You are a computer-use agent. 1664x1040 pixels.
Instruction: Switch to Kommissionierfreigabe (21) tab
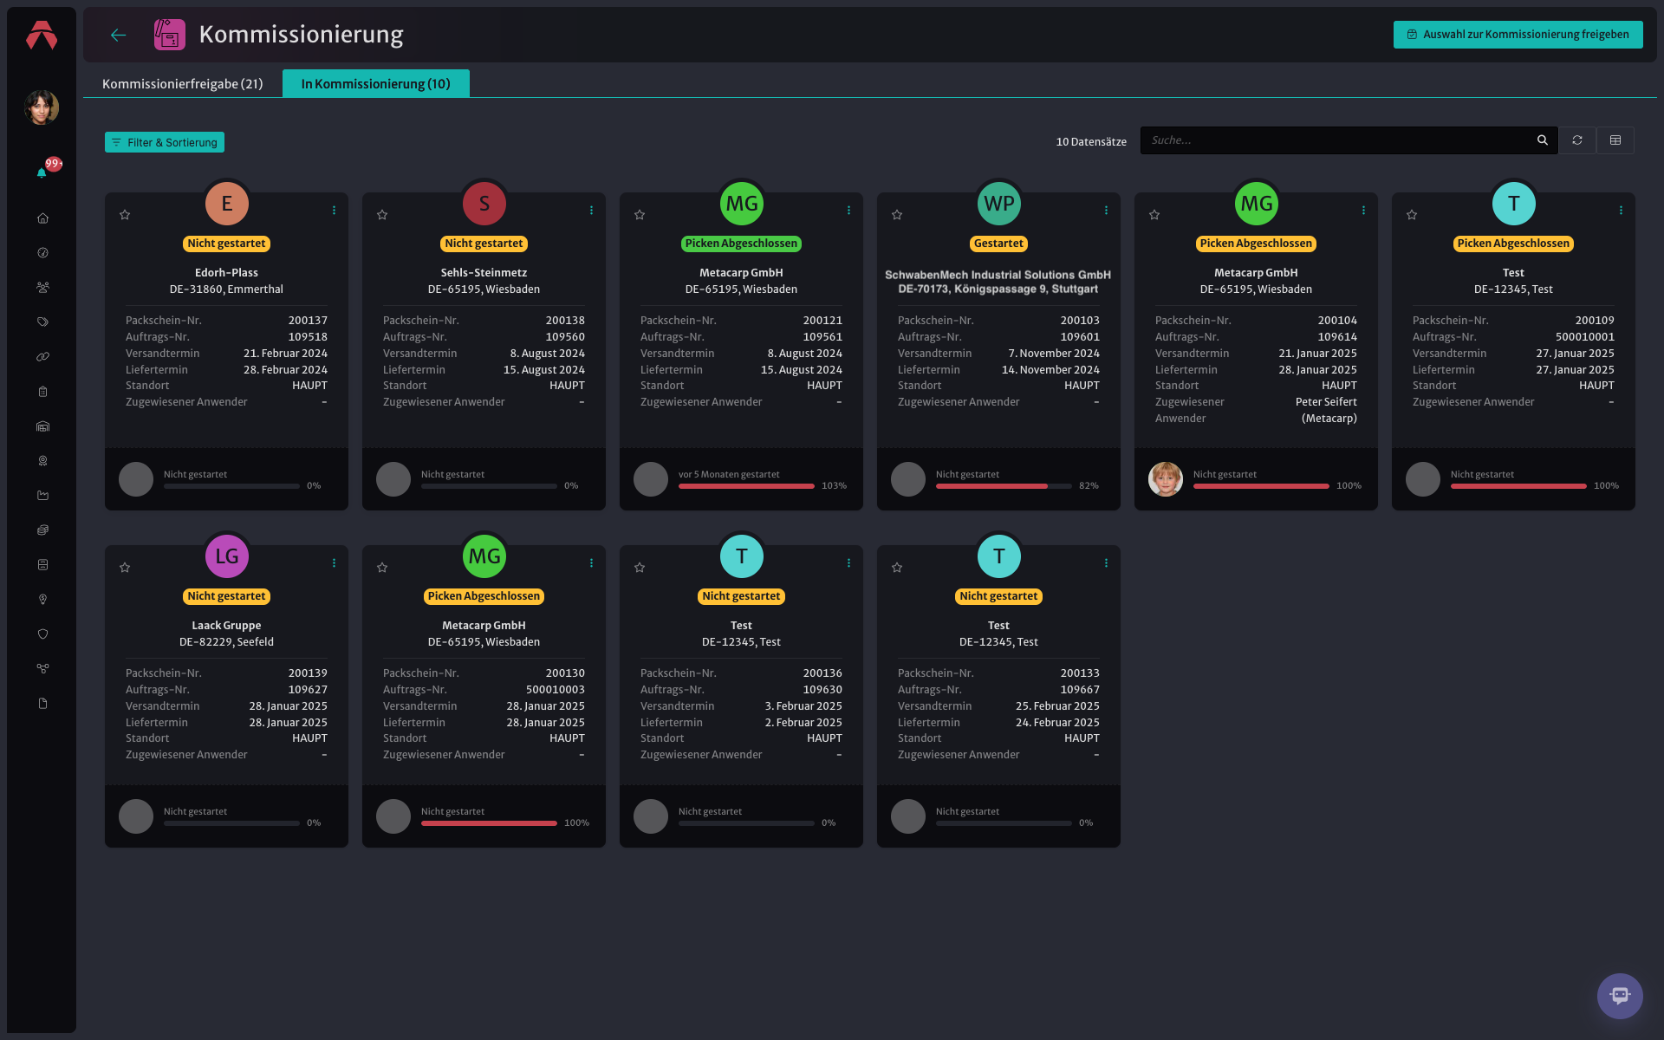(x=182, y=84)
